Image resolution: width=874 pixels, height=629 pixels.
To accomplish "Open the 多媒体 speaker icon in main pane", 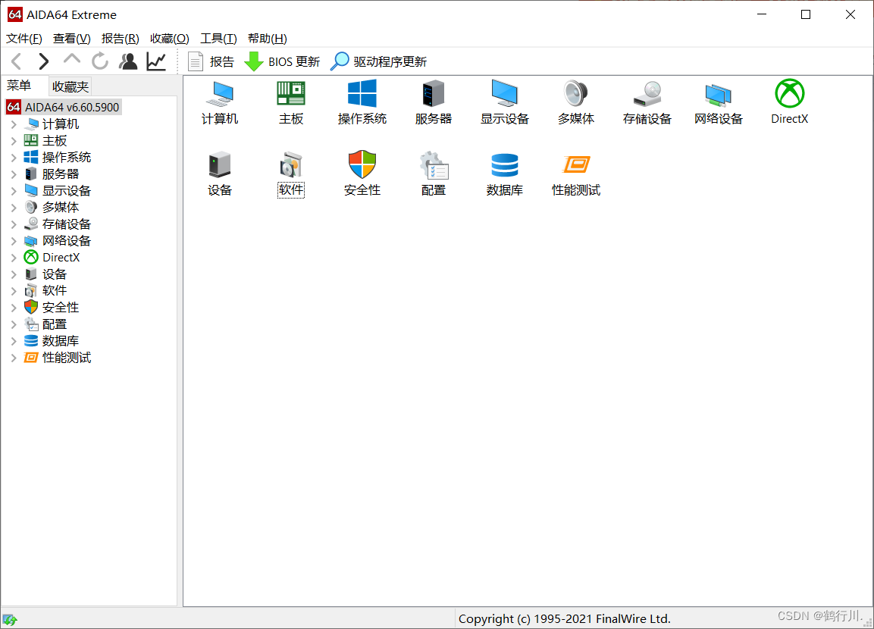I will [576, 102].
